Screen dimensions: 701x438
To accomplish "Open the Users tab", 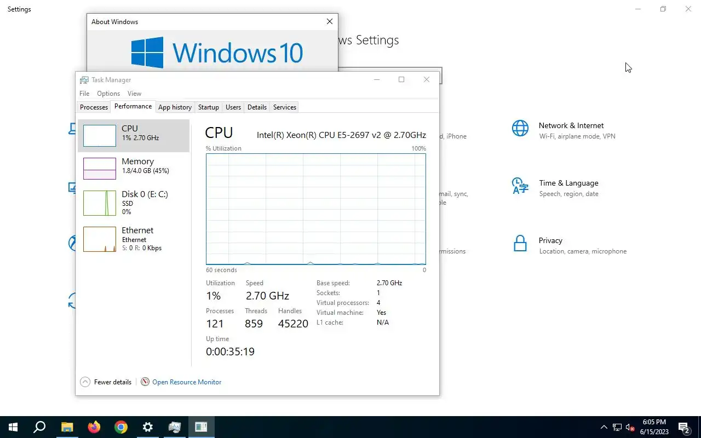I will click(x=233, y=107).
